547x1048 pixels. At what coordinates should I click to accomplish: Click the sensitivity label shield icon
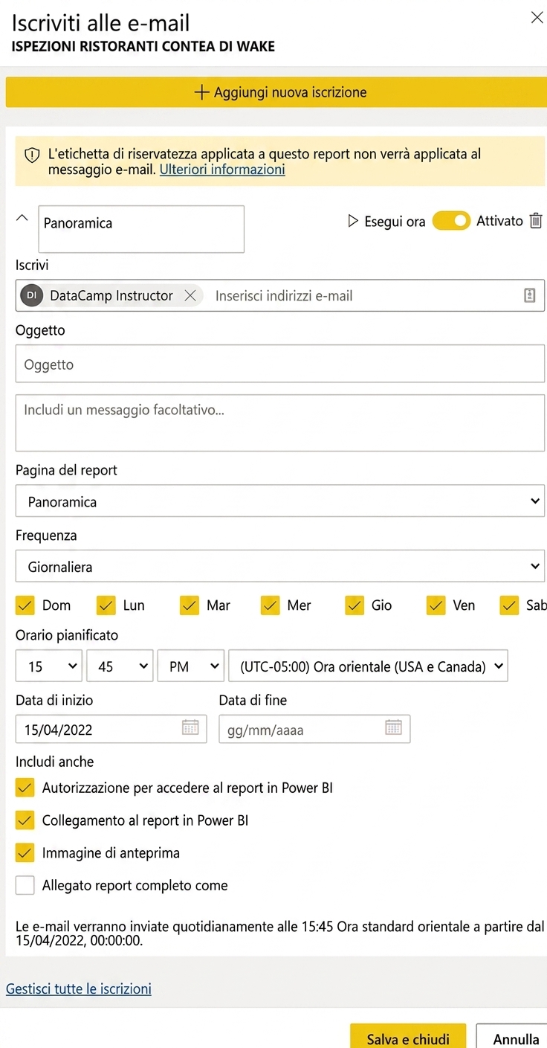pos(32,155)
